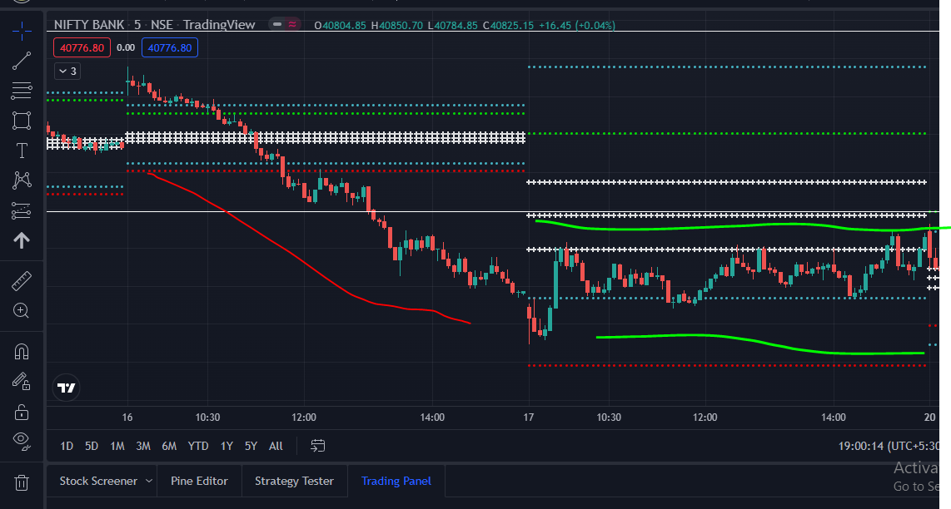The height and width of the screenshot is (509, 951).
Task: Set chart range to 1M
Action: tap(117, 446)
